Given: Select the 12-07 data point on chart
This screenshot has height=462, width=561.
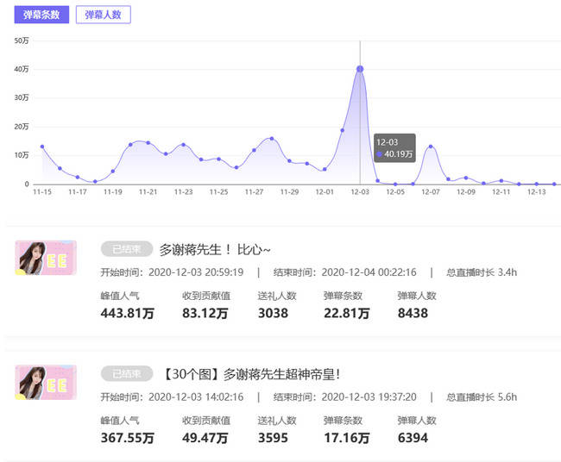Looking at the screenshot, I should (x=431, y=147).
